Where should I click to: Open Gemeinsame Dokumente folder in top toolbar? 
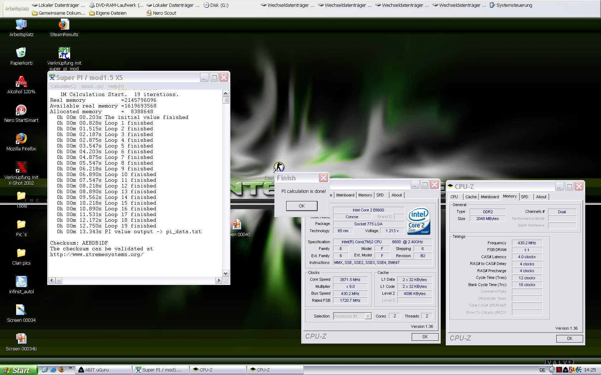(58, 13)
